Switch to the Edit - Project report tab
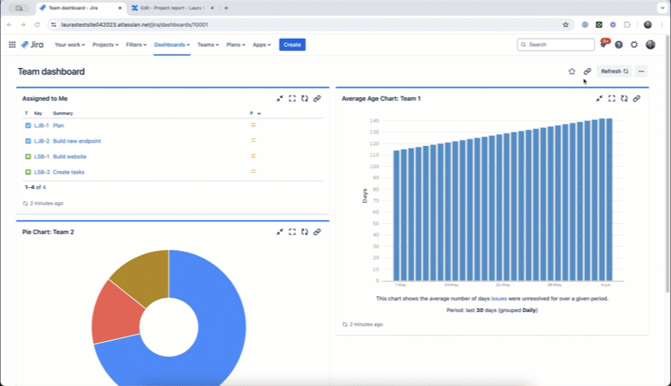Screen dimensions: 671x386 [x=168, y=8]
